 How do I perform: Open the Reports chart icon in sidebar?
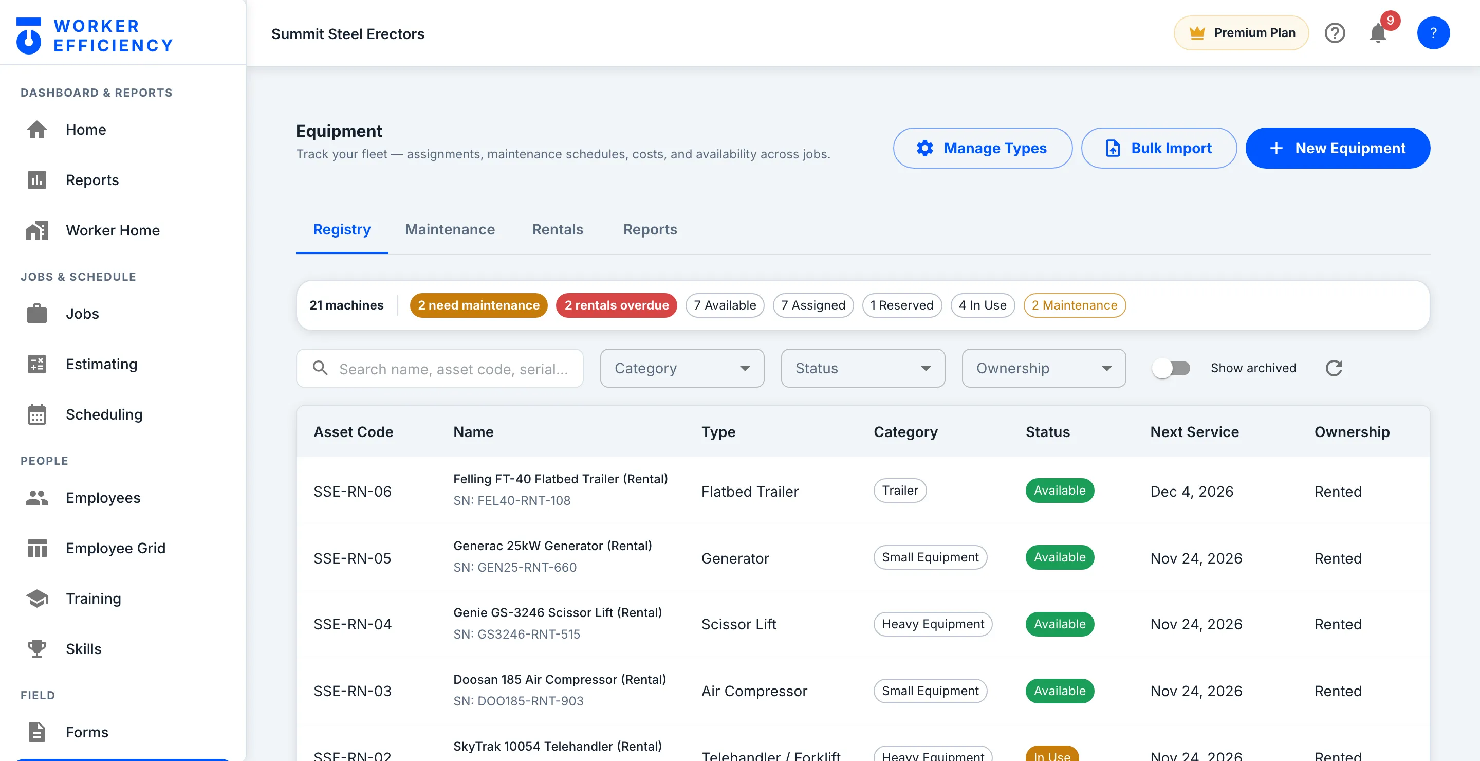(x=37, y=180)
